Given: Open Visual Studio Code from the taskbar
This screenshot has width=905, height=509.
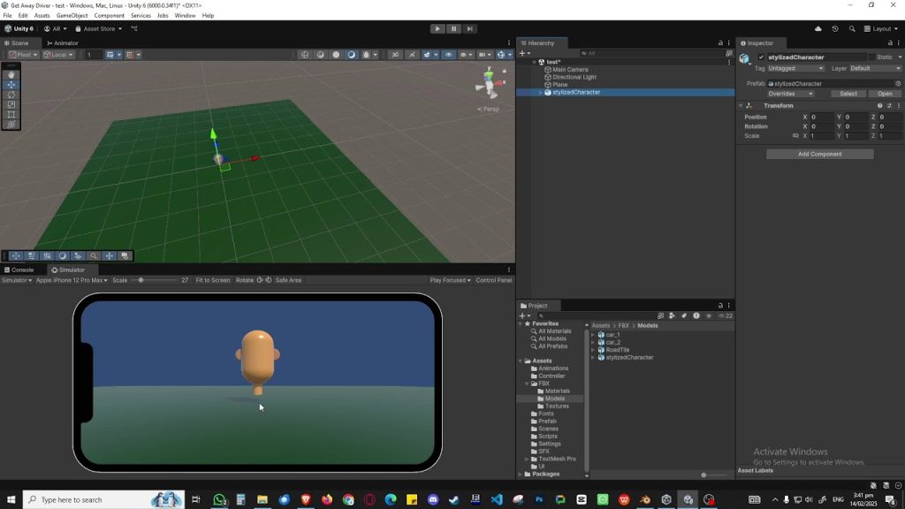Looking at the screenshot, I should (497, 499).
